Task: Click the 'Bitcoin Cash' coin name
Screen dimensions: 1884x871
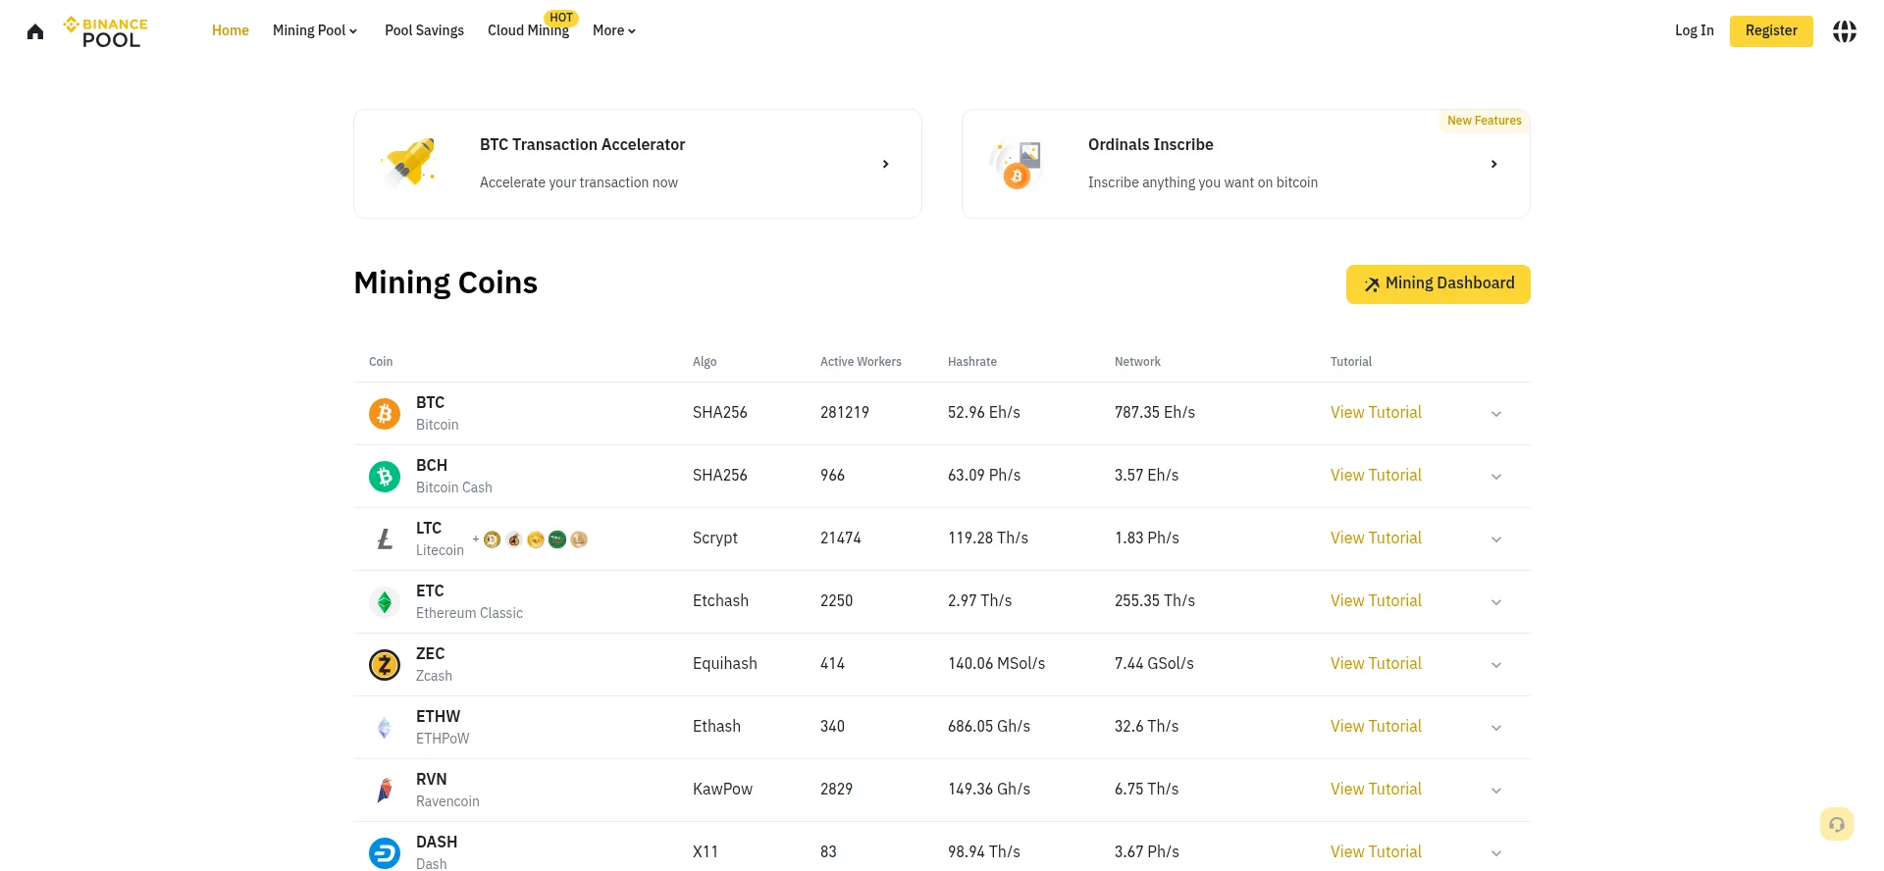Action: [454, 487]
